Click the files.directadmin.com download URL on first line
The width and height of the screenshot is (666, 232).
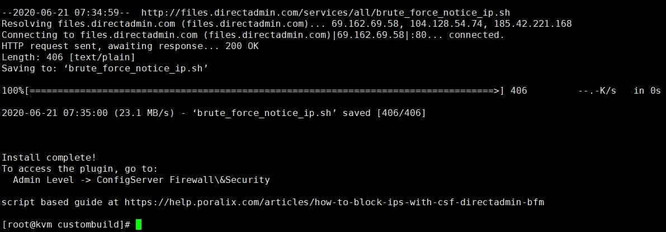point(325,12)
